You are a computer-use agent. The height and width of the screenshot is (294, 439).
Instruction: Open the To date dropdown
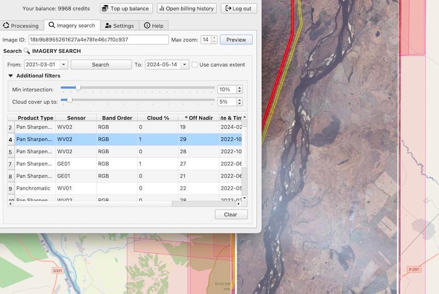point(185,65)
